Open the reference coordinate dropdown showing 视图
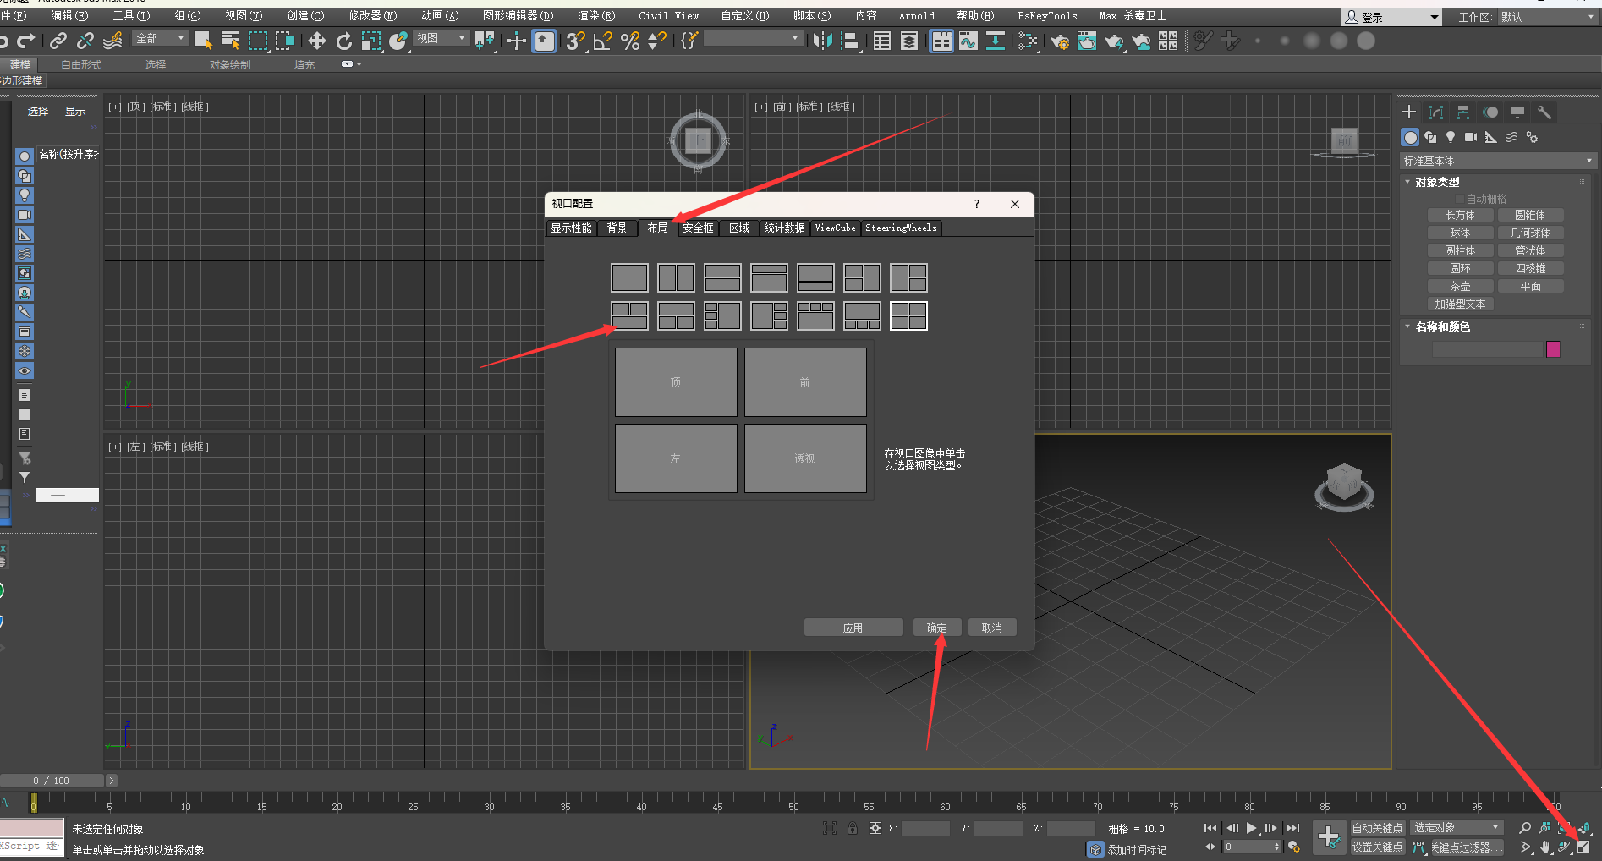Image resolution: width=1602 pixels, height=861 pixels. (x=442, y=39)
